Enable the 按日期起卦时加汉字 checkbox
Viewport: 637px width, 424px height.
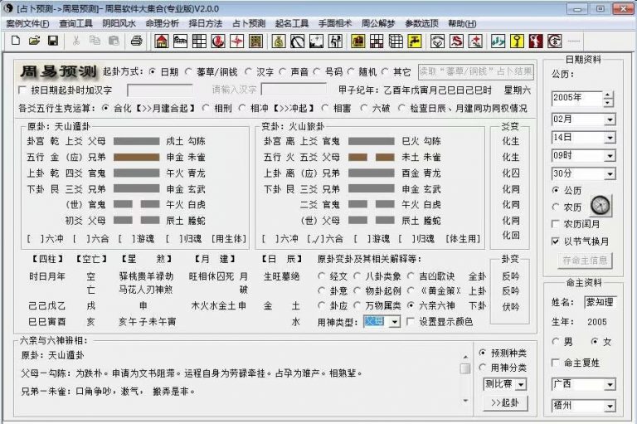tap(23, 90)
